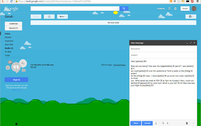The image size is (201, 126).
Task: Click the Hangouts photo camera icon
Action: tap(24, 70)
